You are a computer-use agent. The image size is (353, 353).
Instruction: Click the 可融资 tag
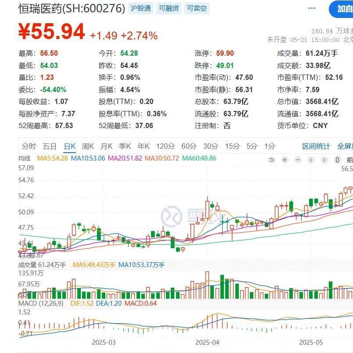point(169,8)
